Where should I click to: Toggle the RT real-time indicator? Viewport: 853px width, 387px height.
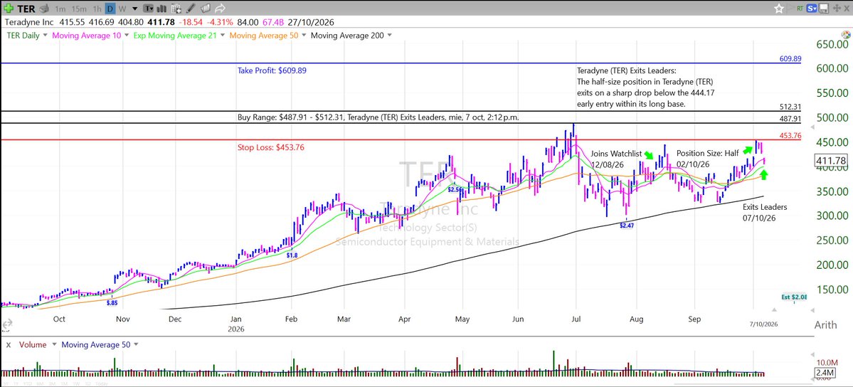(800, 8)
